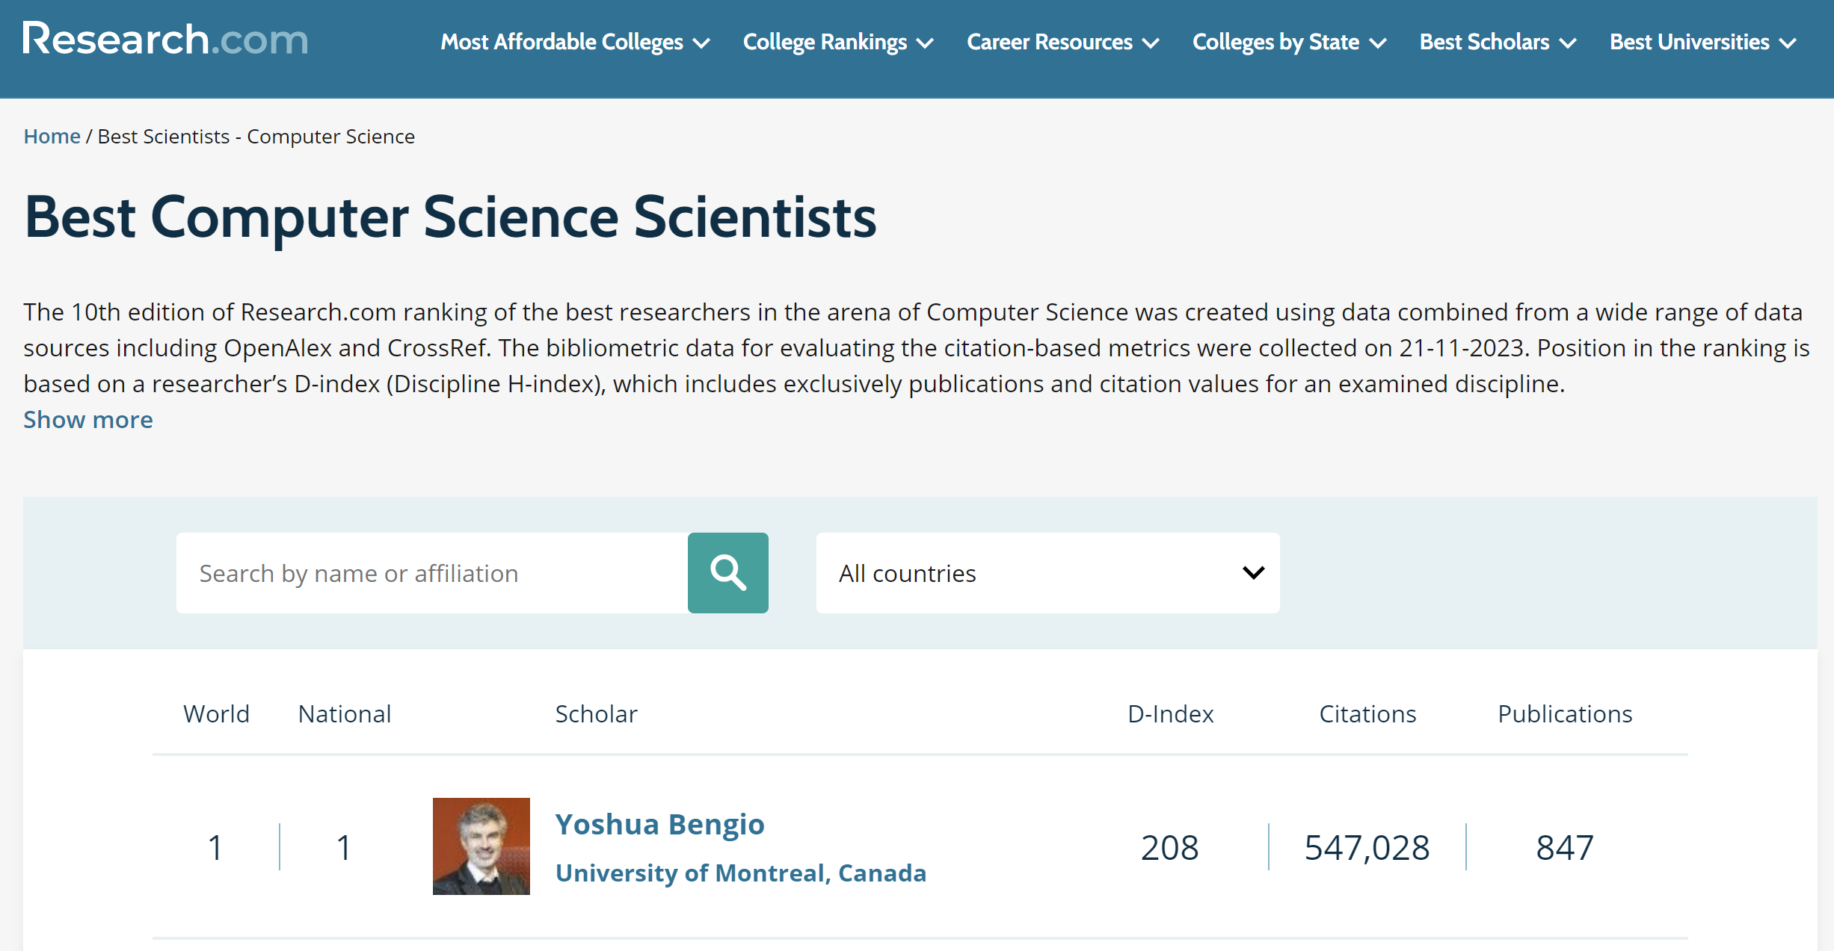Click the chevron arrow in countries selector

tap(1253, 573)
